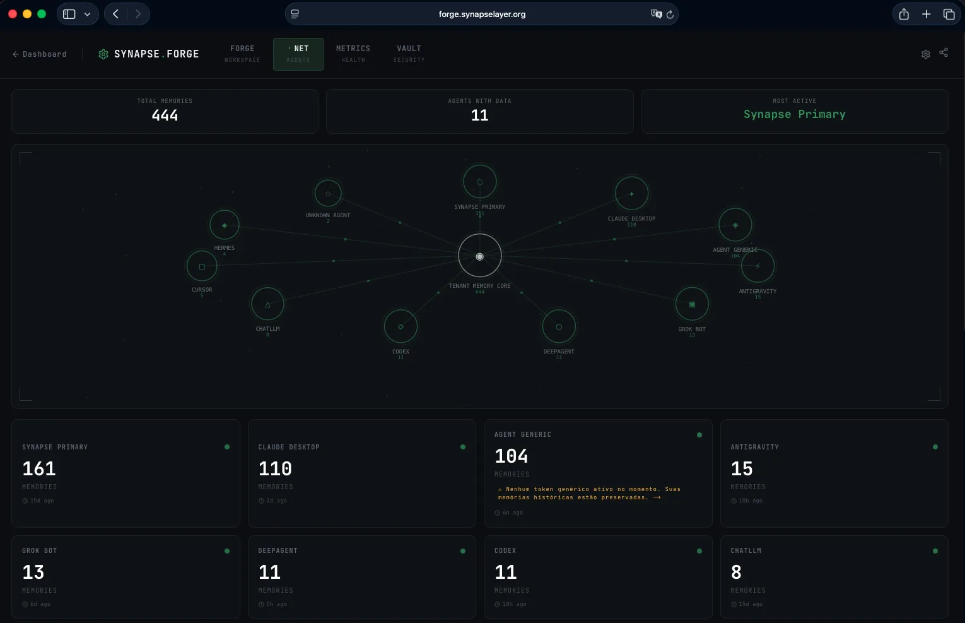Select the Agent Generic node
The image size is (965, 623).
coord(735,225)
